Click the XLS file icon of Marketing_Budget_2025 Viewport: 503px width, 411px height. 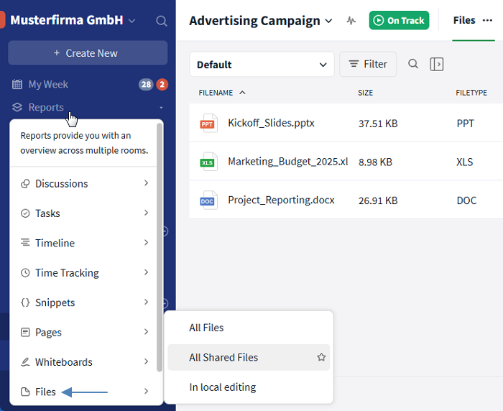(208, 162)
